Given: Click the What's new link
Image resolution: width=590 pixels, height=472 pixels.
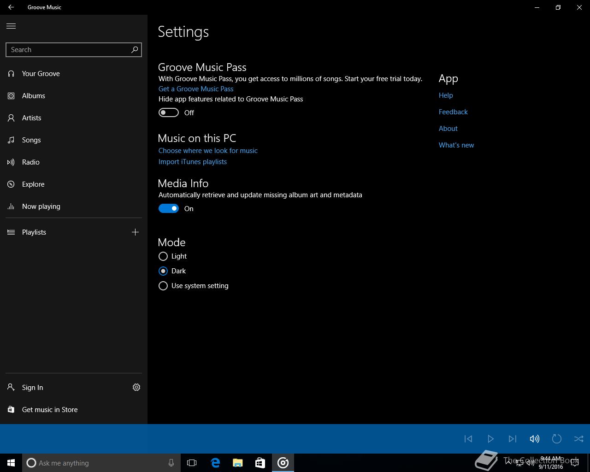Looking at the screenshot, I should [456, 145].
